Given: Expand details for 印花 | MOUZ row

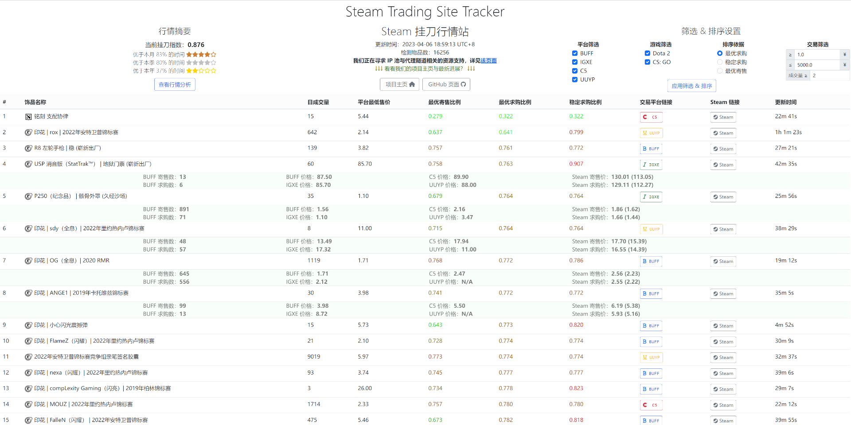Looking at the screenshot, I should click(425, 405).
